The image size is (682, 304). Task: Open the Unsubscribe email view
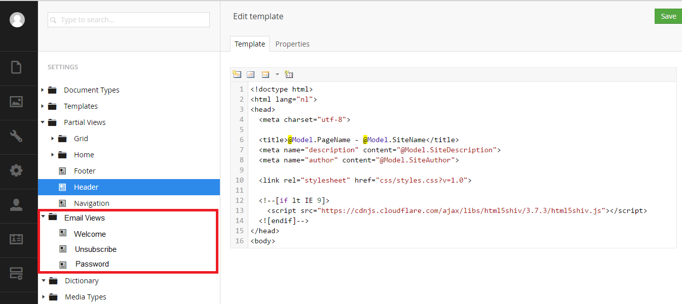96,249
